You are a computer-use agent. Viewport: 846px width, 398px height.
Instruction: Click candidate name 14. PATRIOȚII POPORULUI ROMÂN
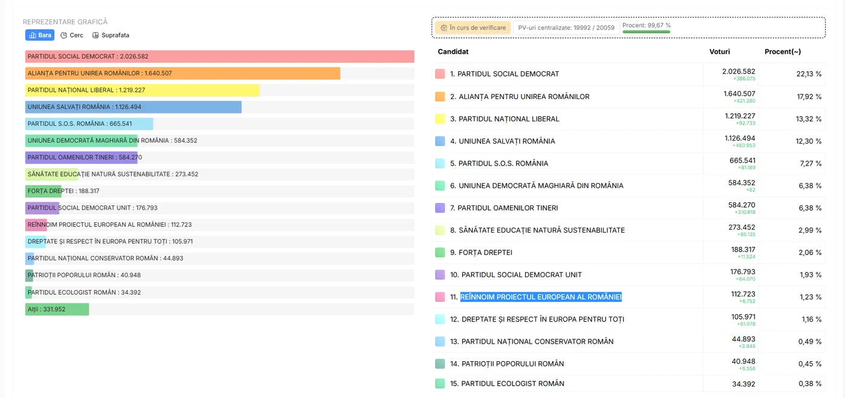507,364
